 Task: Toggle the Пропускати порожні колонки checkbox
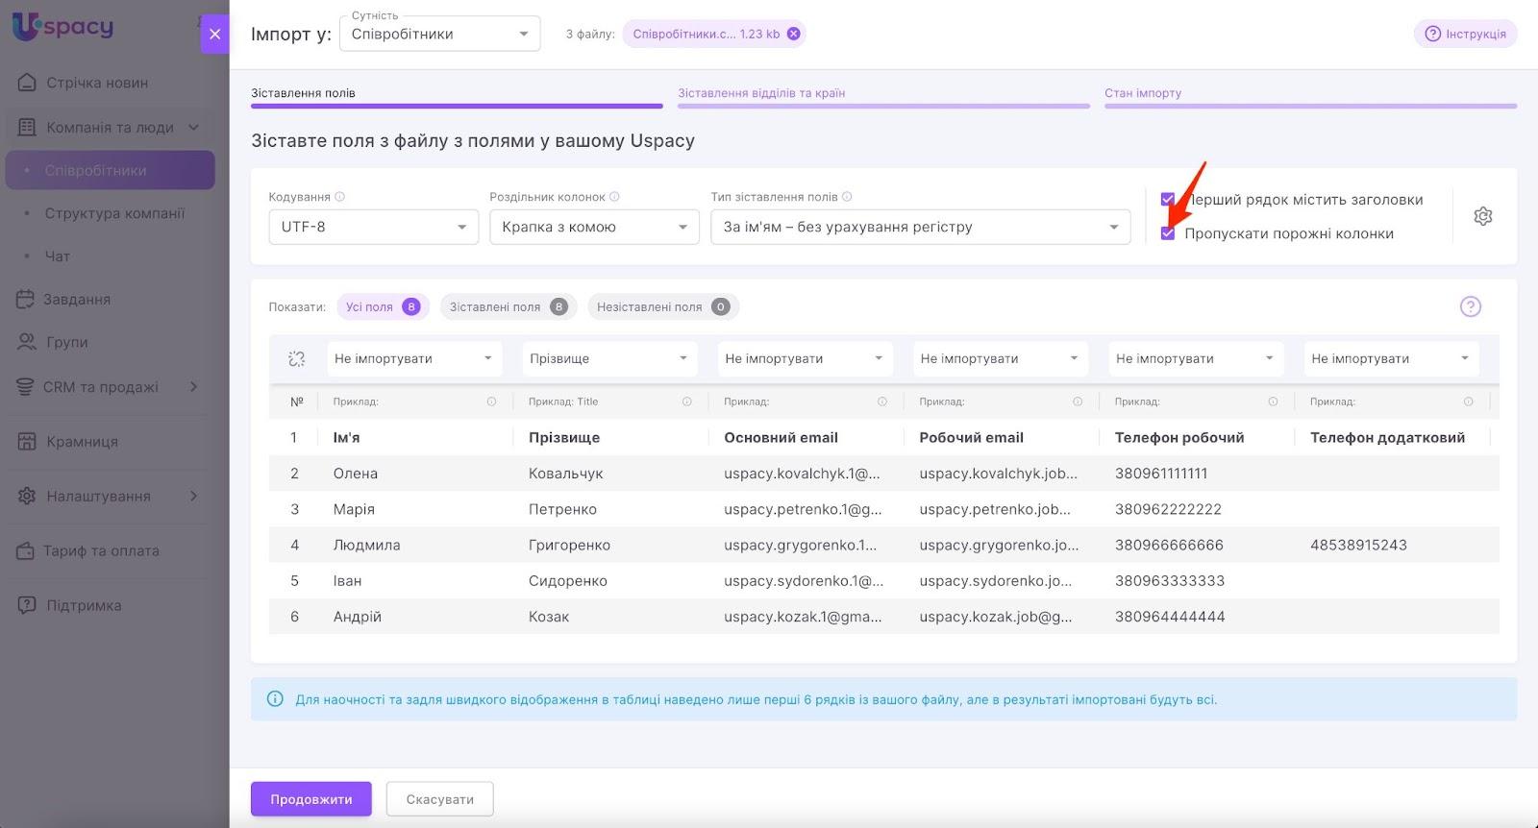click(x=1168, y=233)
